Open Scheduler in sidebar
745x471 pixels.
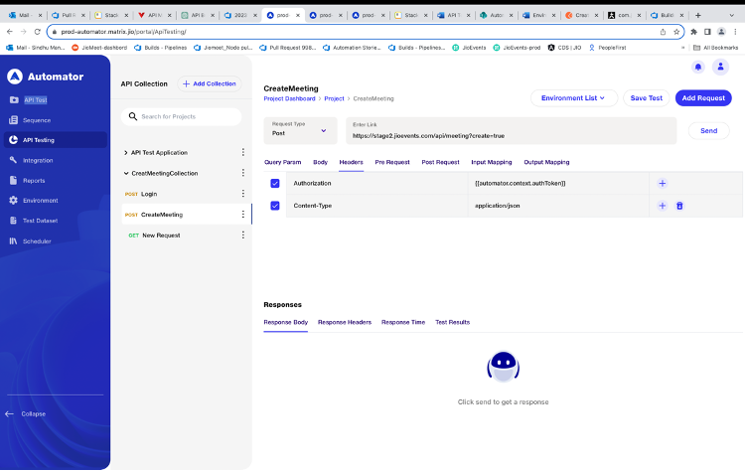pos(31,241)
